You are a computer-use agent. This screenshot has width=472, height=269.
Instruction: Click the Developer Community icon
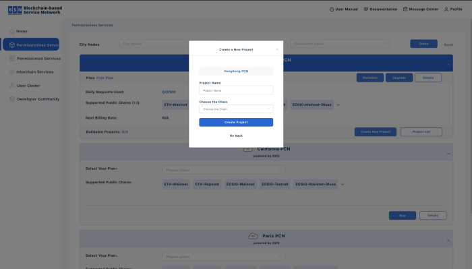[12, 99]
